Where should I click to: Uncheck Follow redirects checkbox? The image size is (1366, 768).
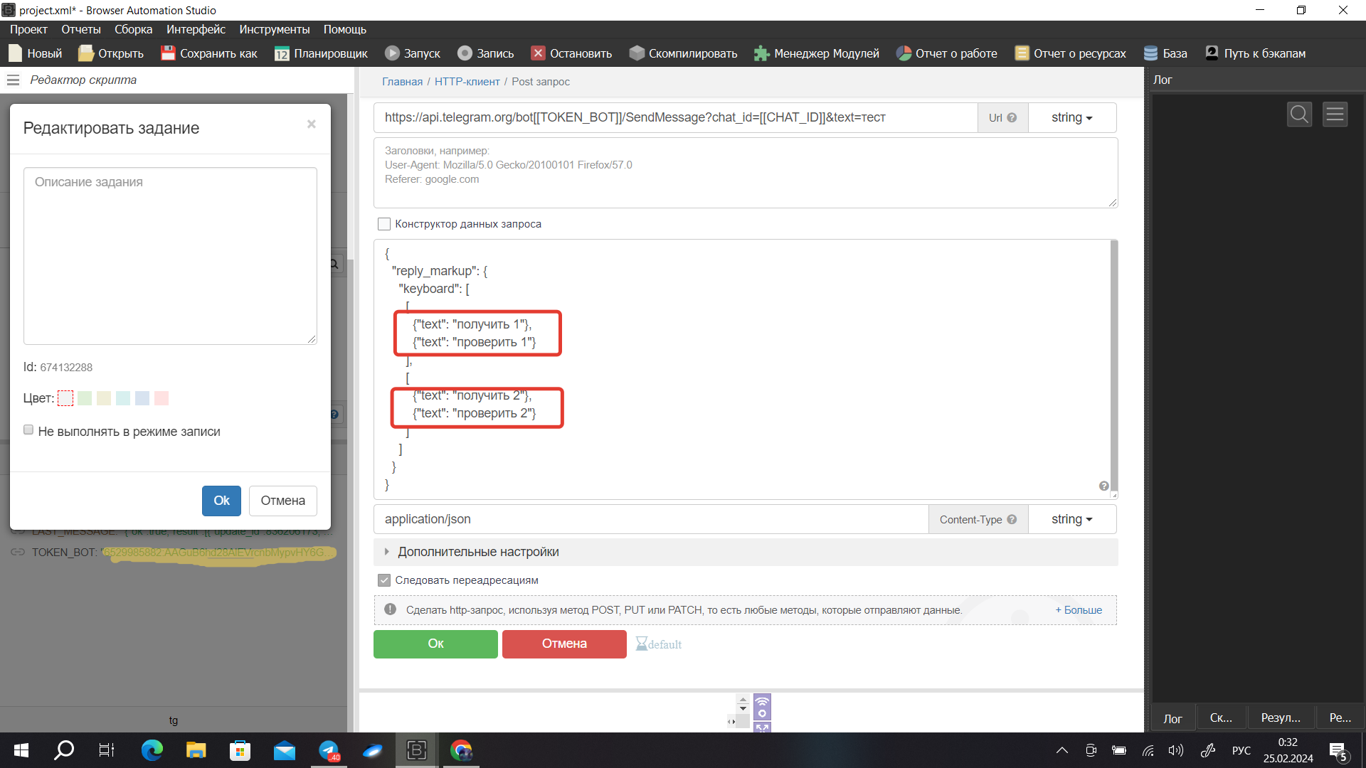(384, 580)
